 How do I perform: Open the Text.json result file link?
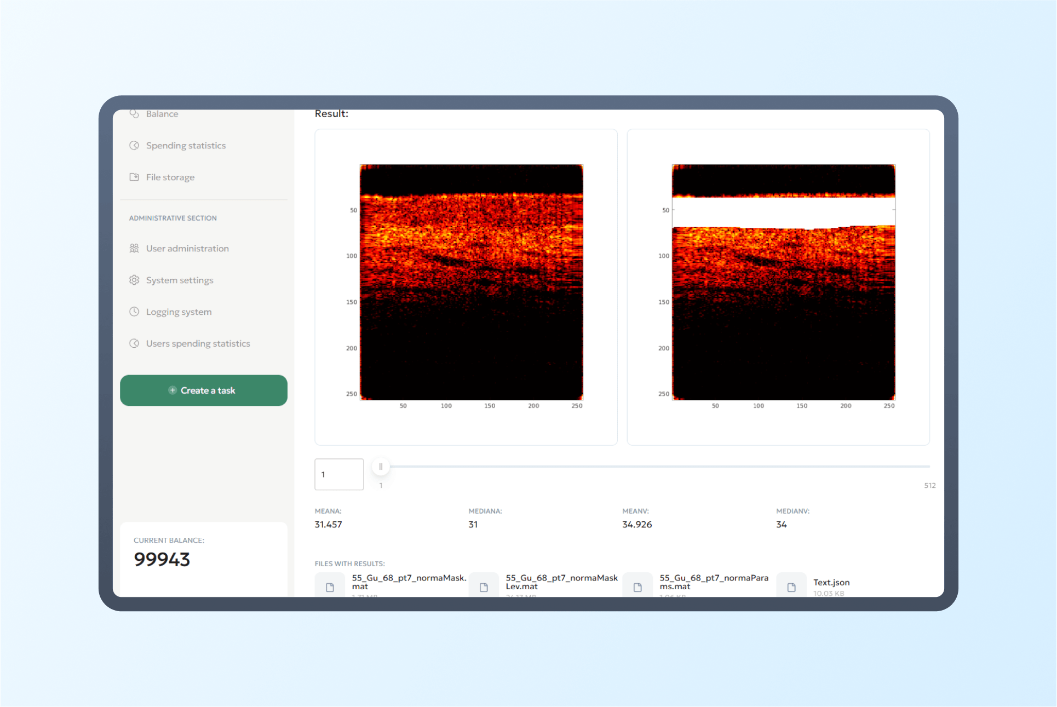831,583
